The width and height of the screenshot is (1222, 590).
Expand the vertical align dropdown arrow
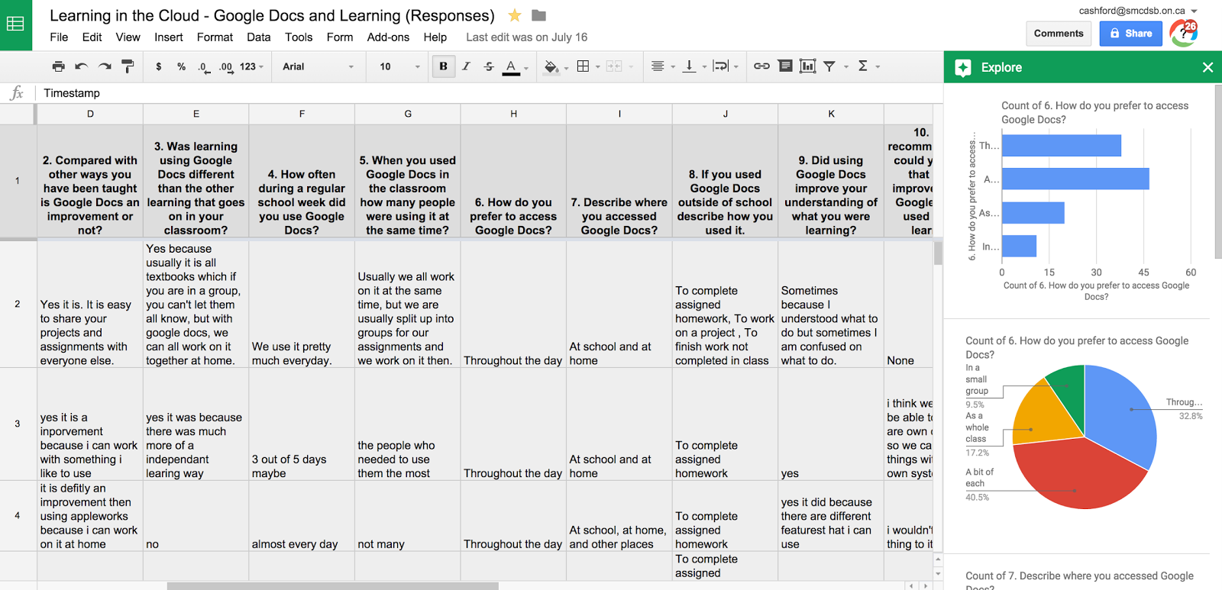coord(704,67)
